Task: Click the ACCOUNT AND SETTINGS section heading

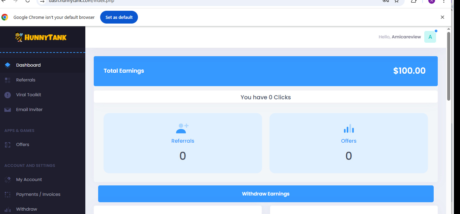Action: (30, 166)
